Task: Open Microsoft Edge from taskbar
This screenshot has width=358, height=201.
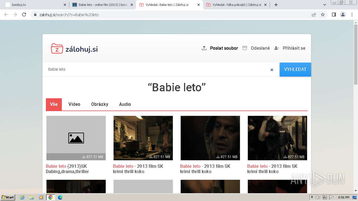Action: coord(60,197)
